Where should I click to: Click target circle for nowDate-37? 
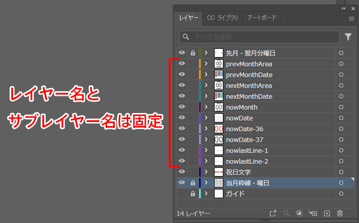(x=341, y=139)
